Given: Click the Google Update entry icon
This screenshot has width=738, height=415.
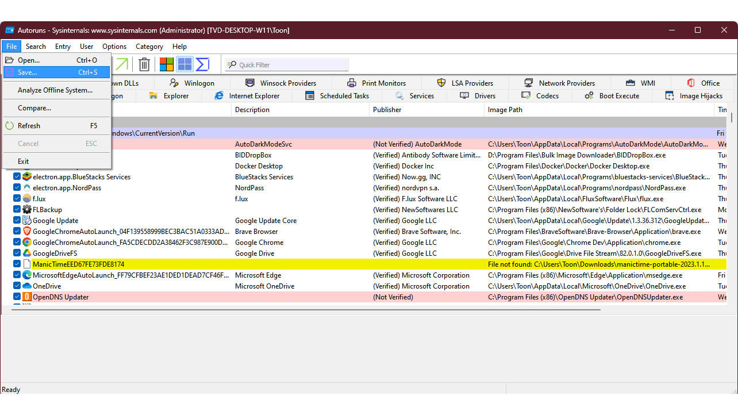Looking at the screenshot, I should (26, 221).
